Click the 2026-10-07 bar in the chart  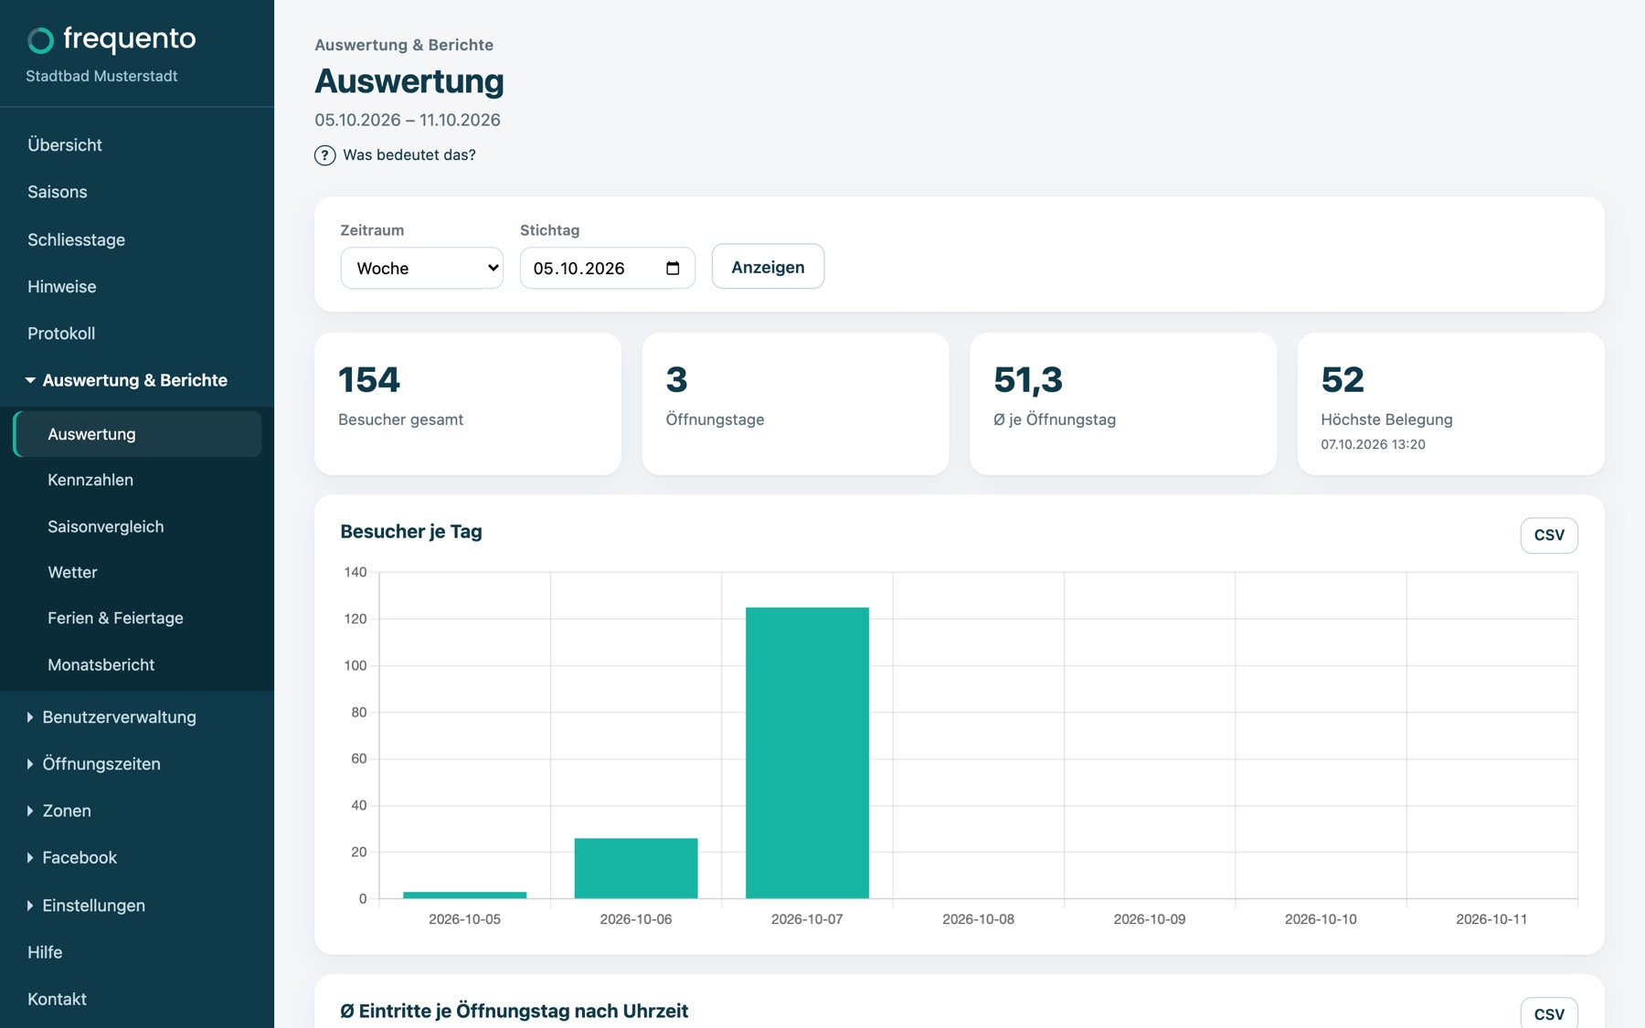pos(807,753)
